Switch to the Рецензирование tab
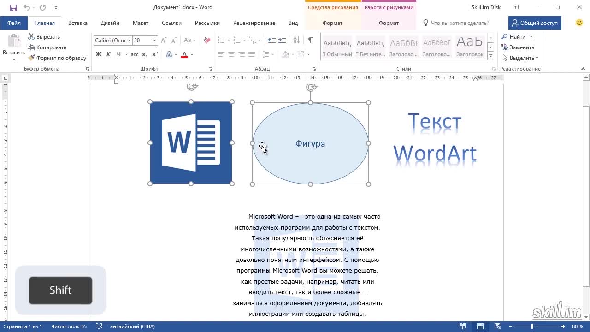This screenshot has width=590, height=332. tap(254, 23)
